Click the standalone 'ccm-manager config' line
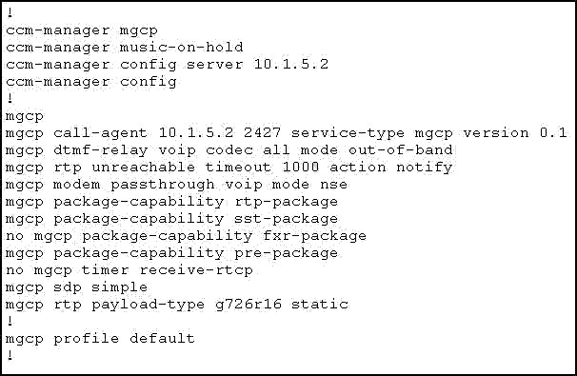 click(91, 82)
